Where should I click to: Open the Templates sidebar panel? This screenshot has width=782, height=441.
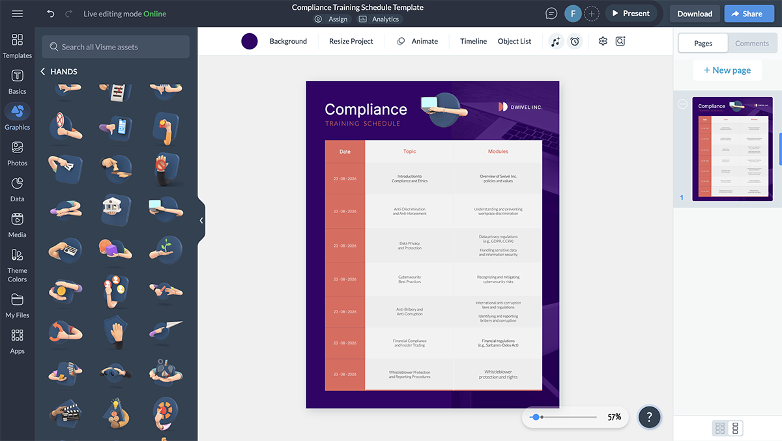point(18,46)
